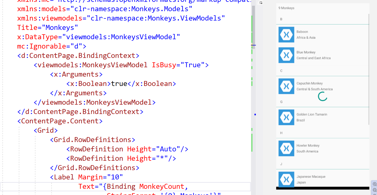
Task: Click the 'J' group header
Action: pyautogui.click(x=281, y=164)
